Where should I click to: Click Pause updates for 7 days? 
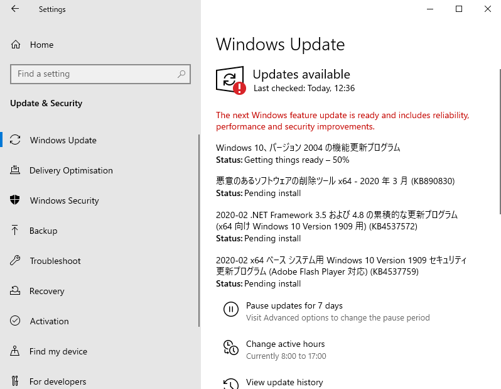294,305
